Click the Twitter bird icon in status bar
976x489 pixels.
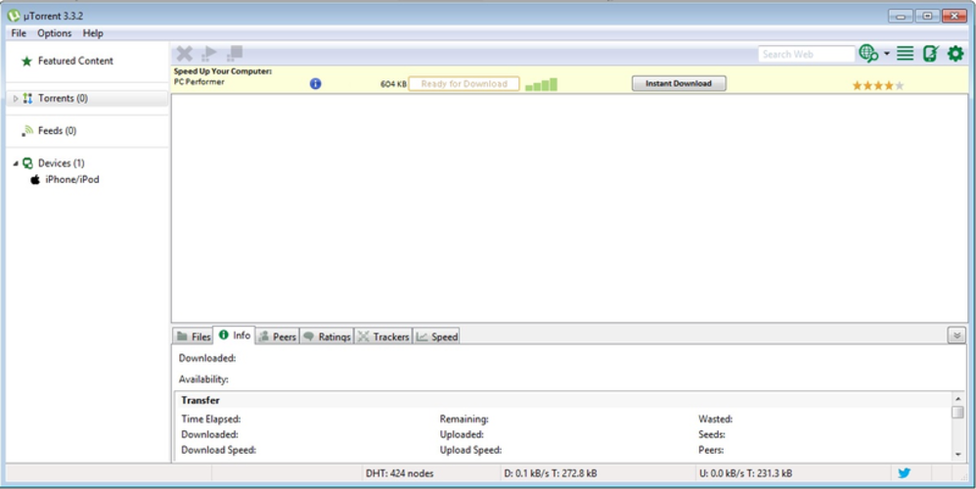905,472
